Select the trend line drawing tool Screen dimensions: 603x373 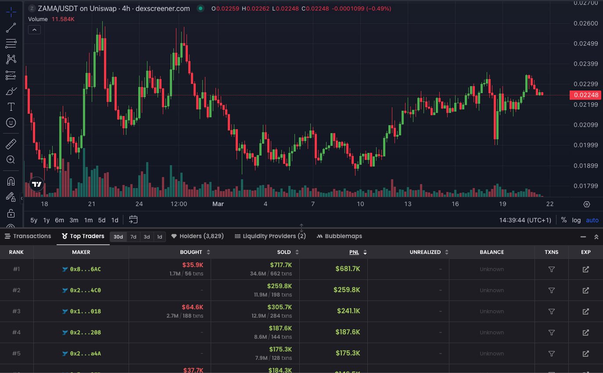coord(11,28)
